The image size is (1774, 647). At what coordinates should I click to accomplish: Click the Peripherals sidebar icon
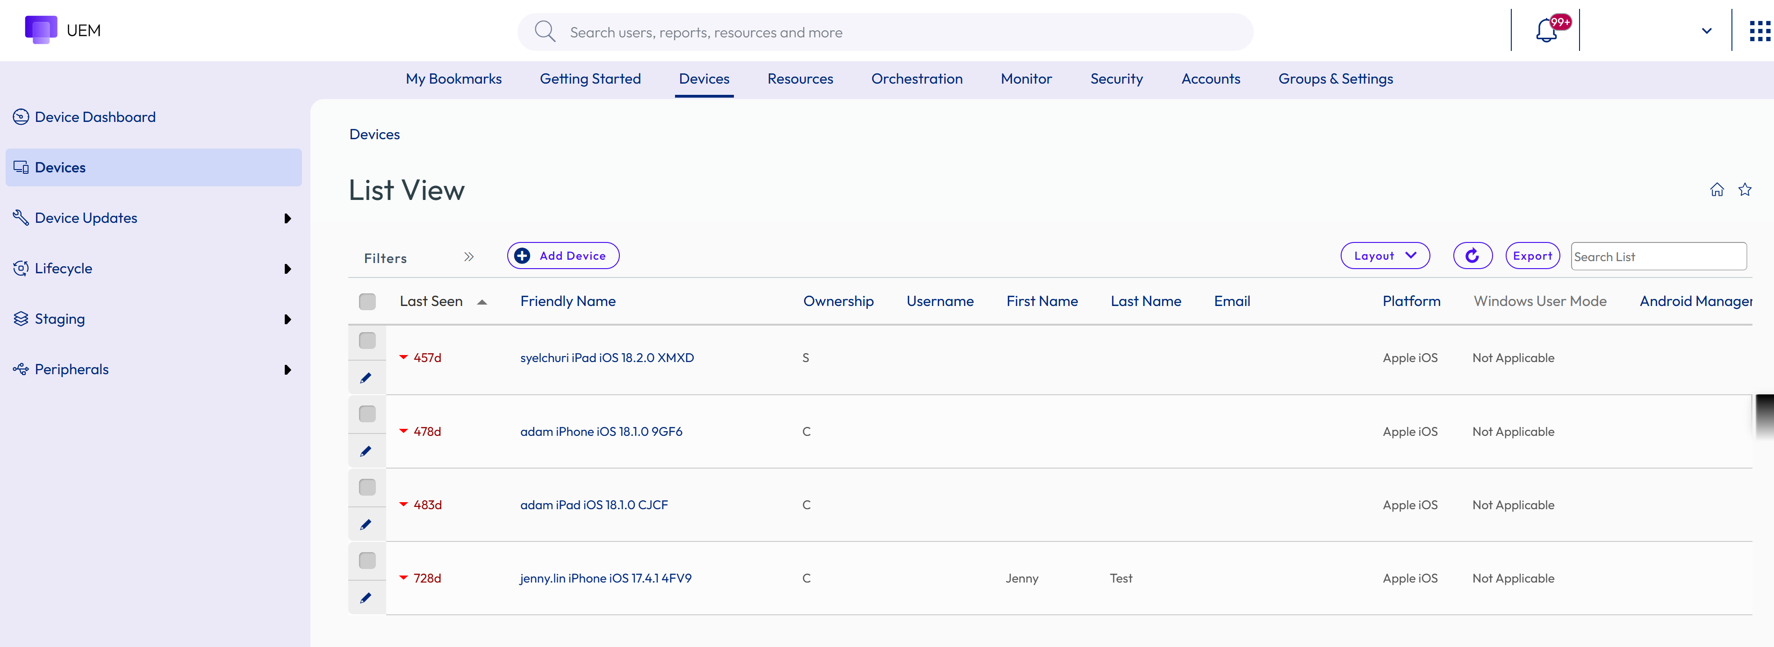pyautogui.click(x=21, y=369)
